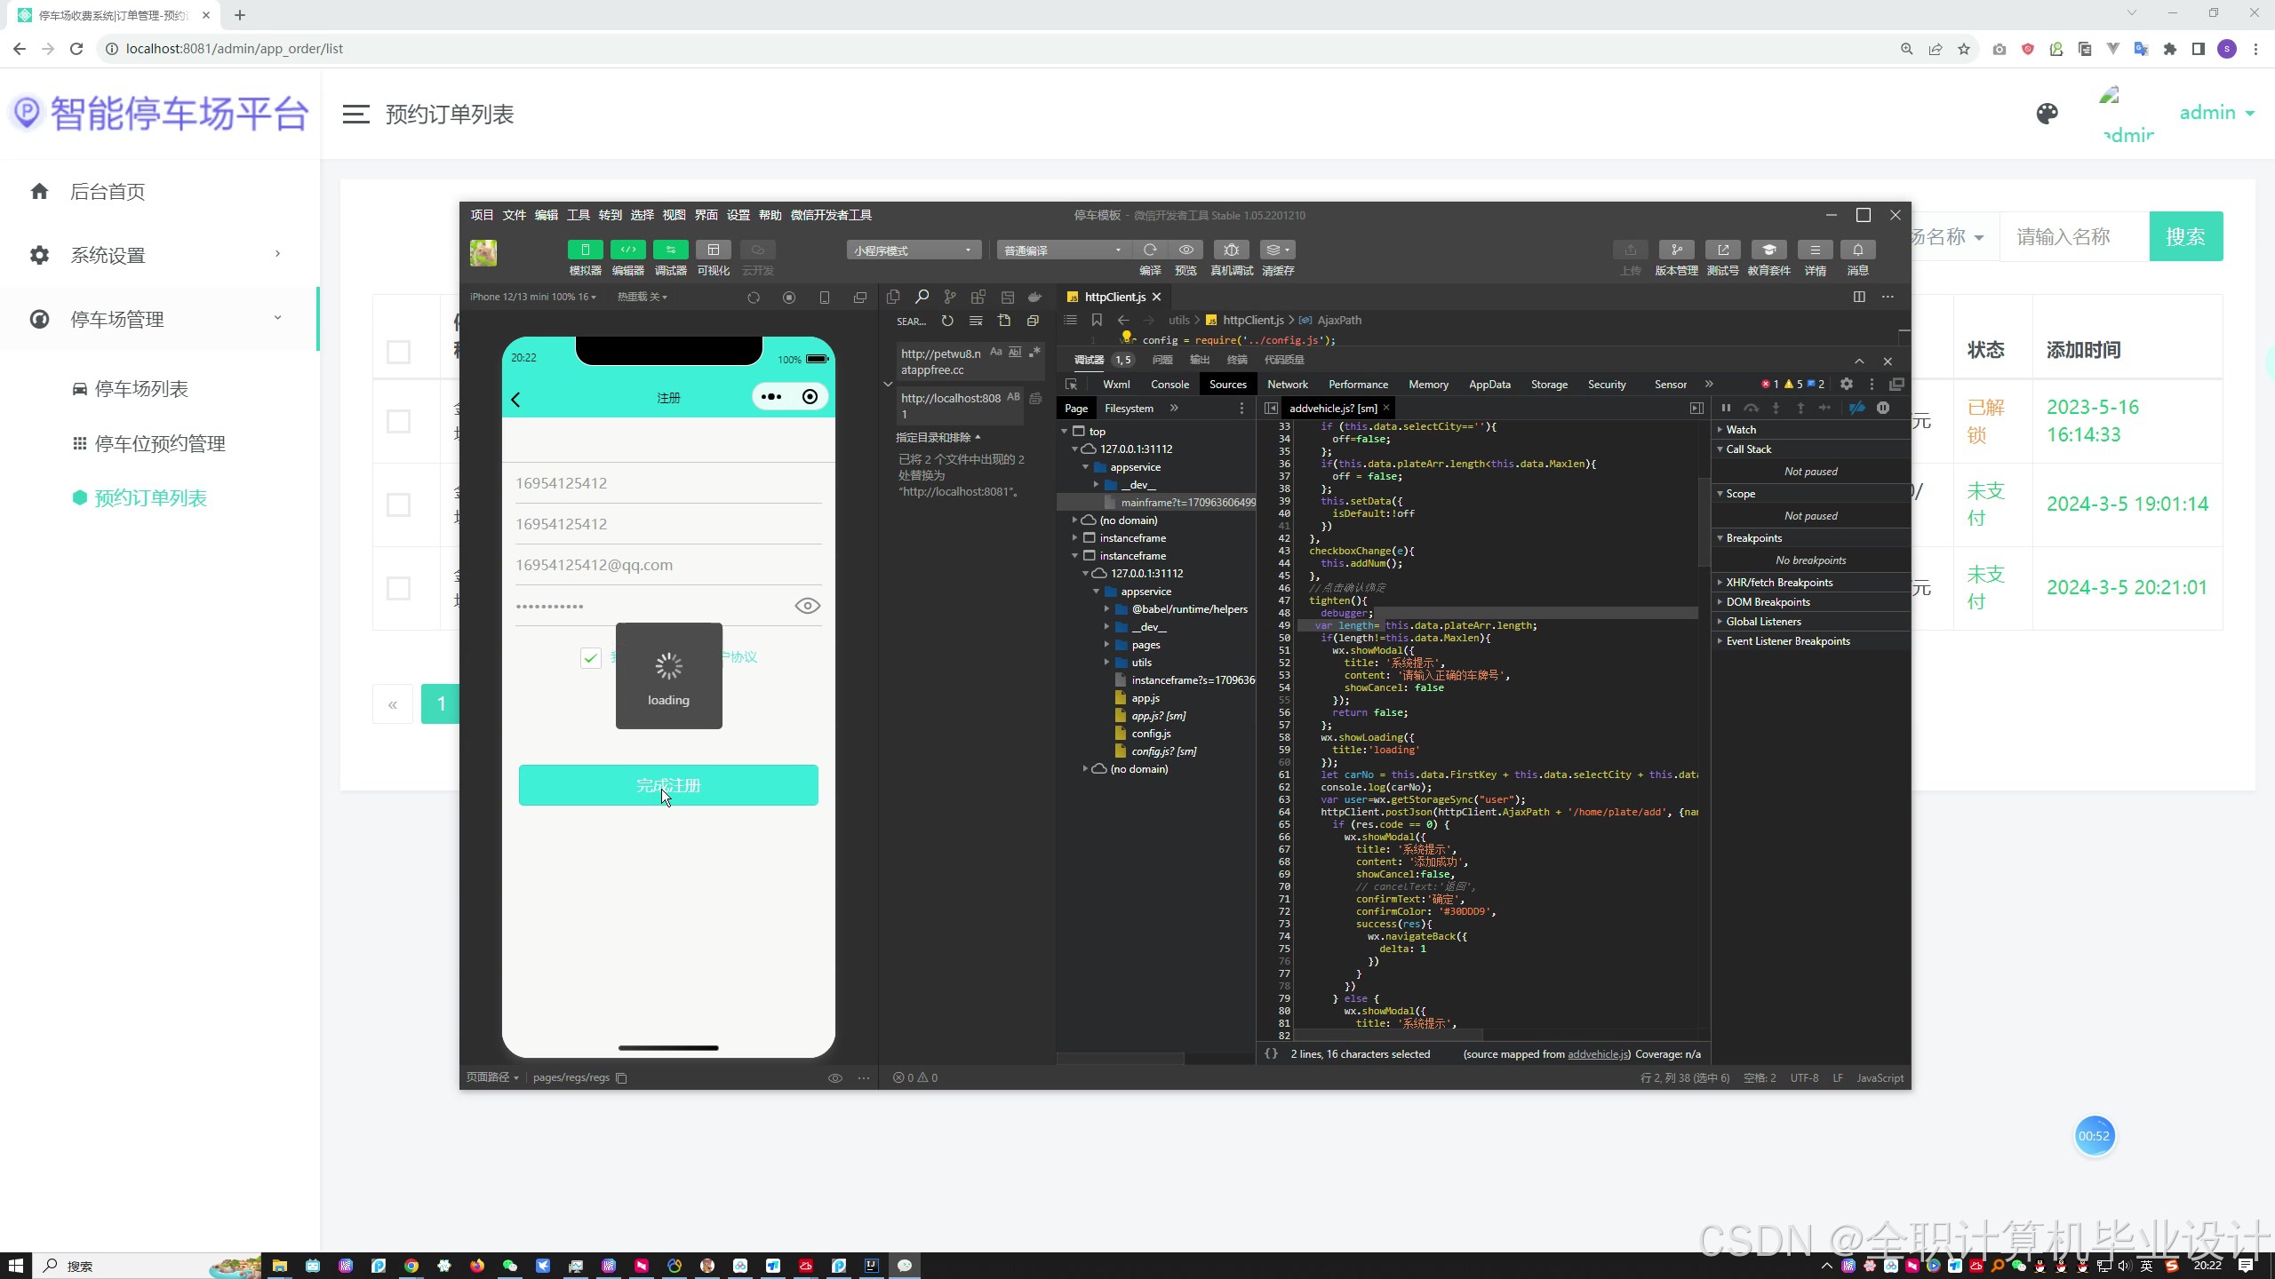
Task: Click pause script execution icon in debugger
Action: pos(1726,408)
